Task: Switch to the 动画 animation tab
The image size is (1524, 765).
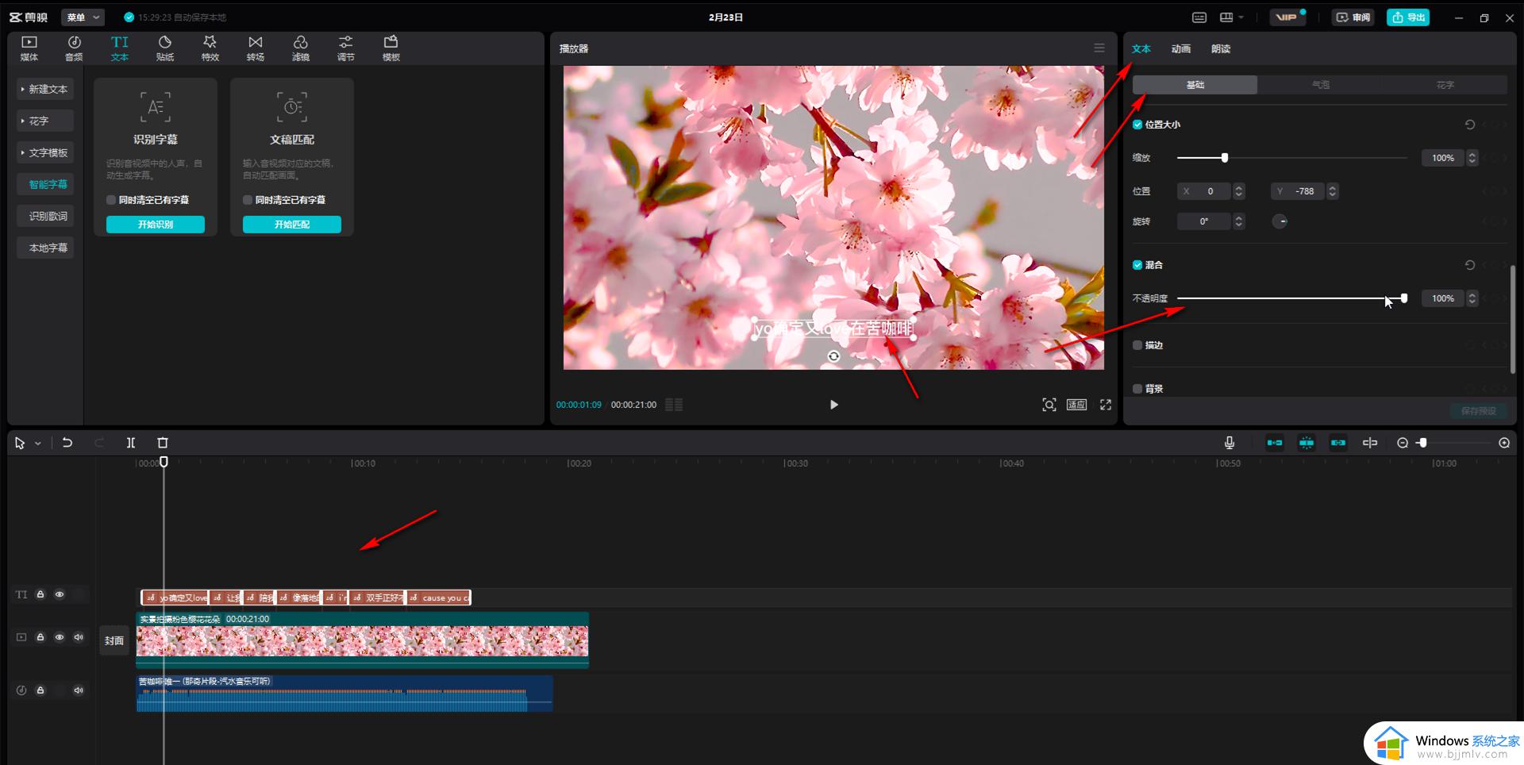Action: (1181, 49)
